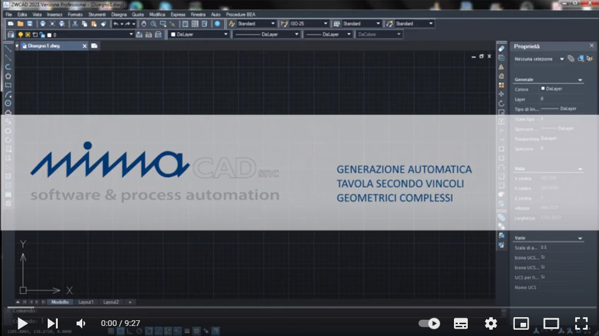Switch to the Layout2 tab
The image size is (599, 336).
111,302
